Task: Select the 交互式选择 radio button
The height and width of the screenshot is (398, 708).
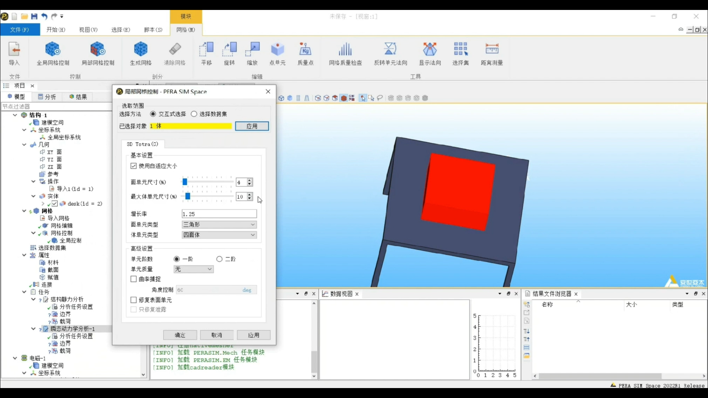Action: 153,114
